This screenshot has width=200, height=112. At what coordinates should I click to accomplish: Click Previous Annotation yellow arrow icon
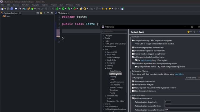click(x=103, y=9)
